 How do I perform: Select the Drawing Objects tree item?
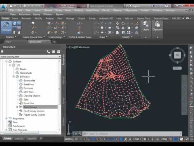pos(32,96)
